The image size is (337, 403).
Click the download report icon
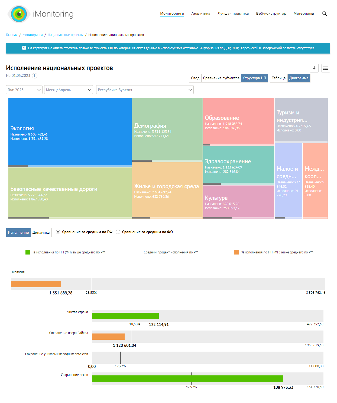[x=314, y=68]
